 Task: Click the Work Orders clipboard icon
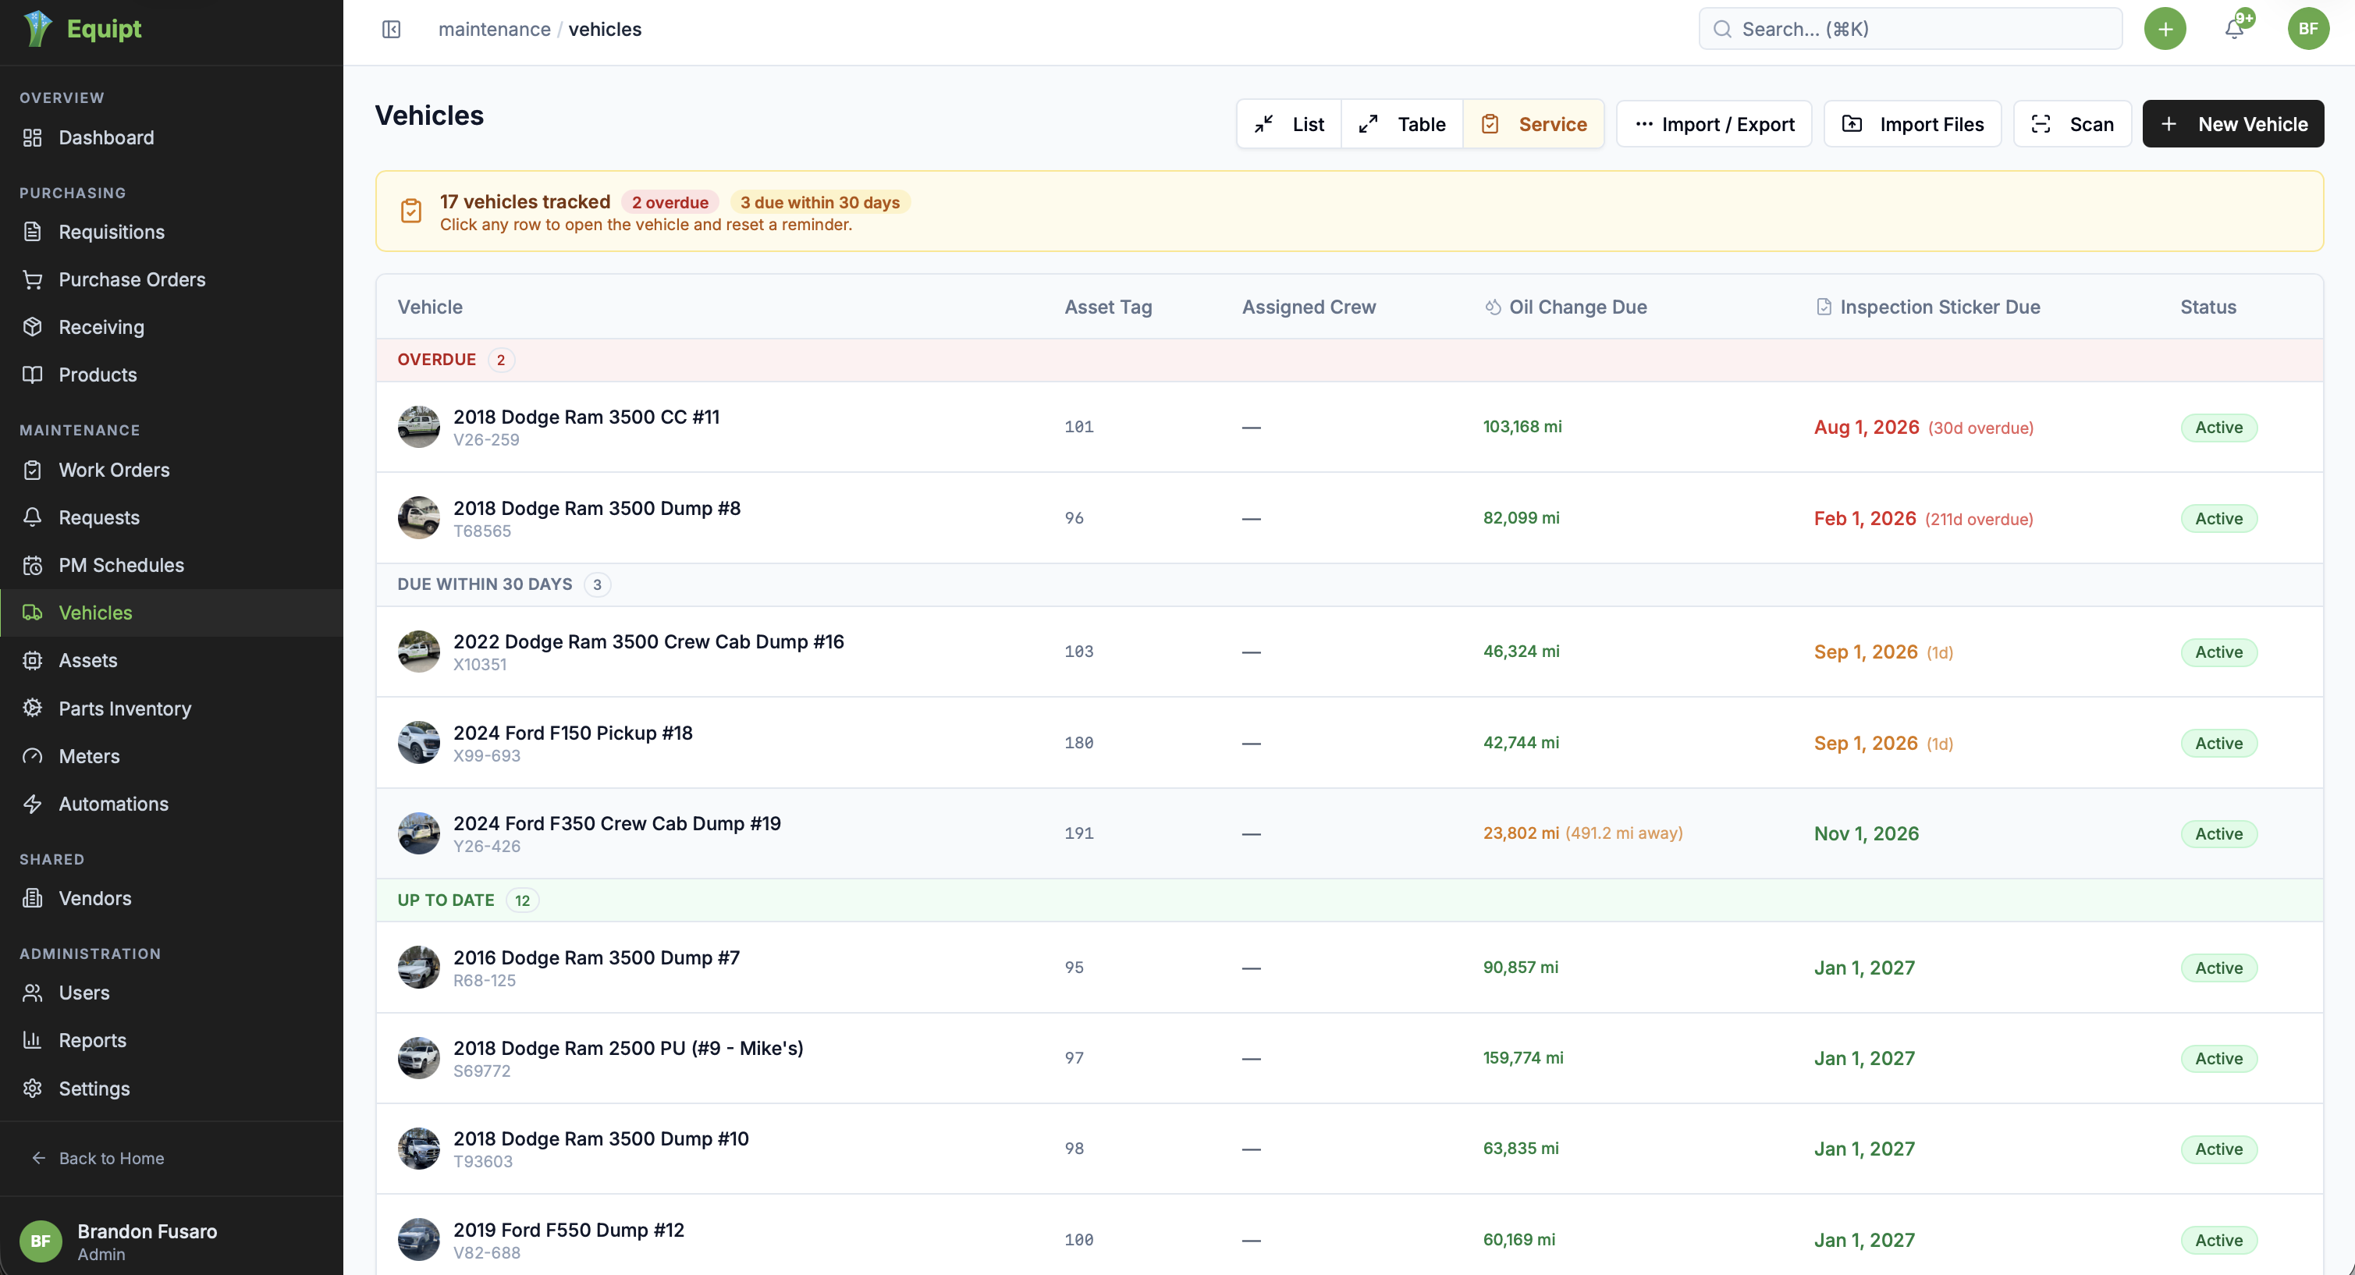[33, 470]
